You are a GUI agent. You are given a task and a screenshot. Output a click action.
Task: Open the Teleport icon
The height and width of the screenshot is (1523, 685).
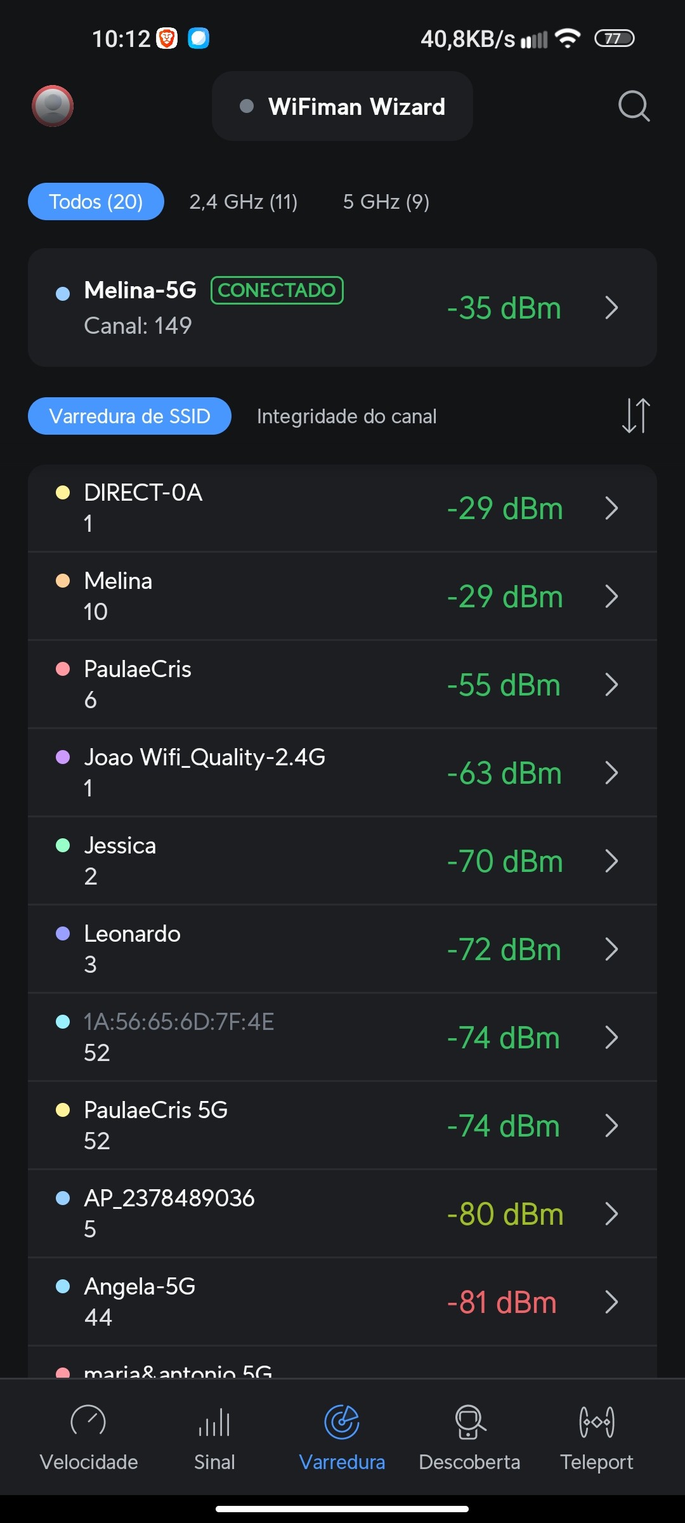point(596,1421)
